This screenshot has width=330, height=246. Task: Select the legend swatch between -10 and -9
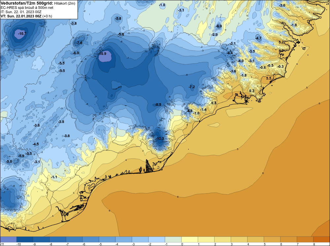(x=25, y=239)
